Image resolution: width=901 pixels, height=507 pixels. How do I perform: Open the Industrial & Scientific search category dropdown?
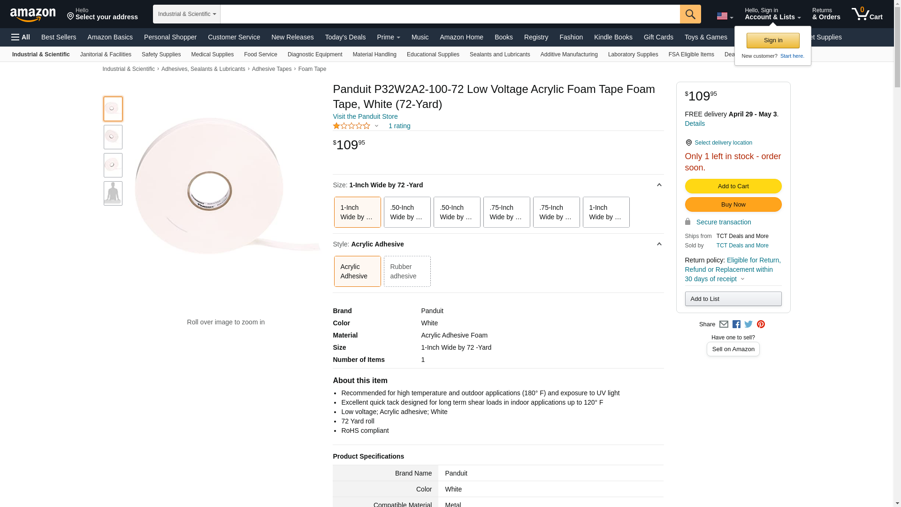pos(186,14)
